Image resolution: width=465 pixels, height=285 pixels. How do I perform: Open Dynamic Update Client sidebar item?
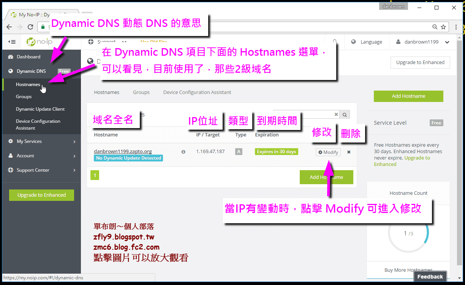tap(40, 109)
